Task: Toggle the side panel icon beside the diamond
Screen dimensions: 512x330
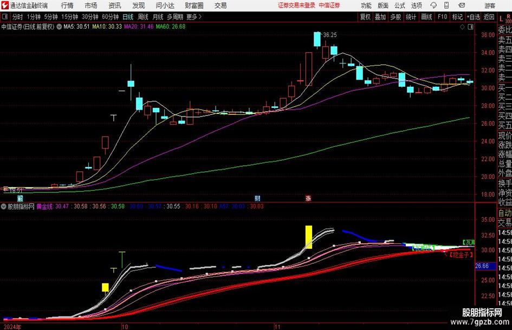Action: click(x=470, y=27)
